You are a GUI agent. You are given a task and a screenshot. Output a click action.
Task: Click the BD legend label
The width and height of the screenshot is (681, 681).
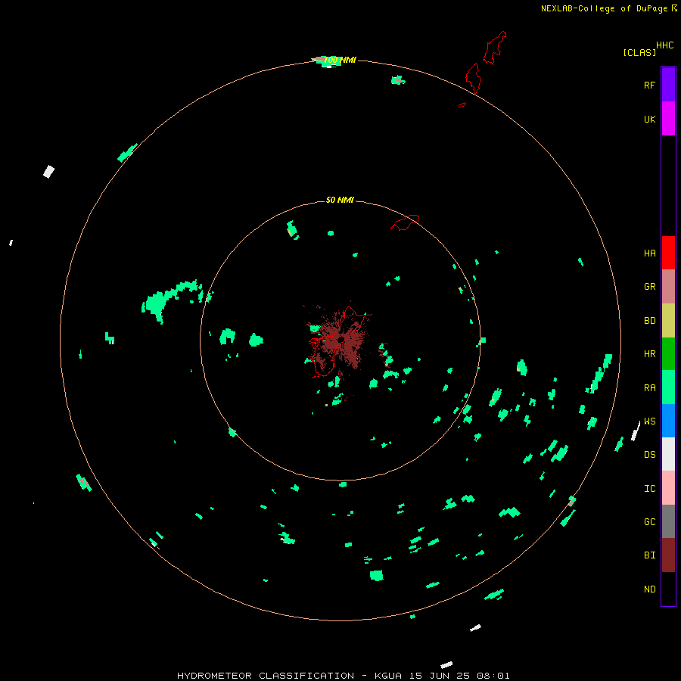(649, 321)
